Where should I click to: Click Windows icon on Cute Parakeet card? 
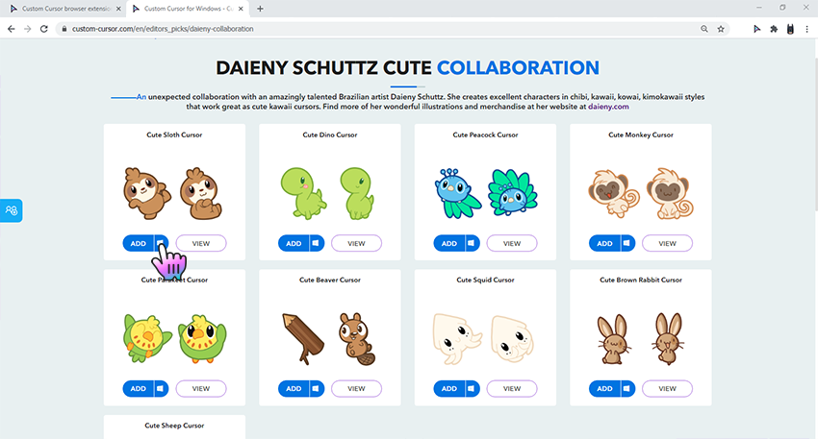tap(161, 388)
